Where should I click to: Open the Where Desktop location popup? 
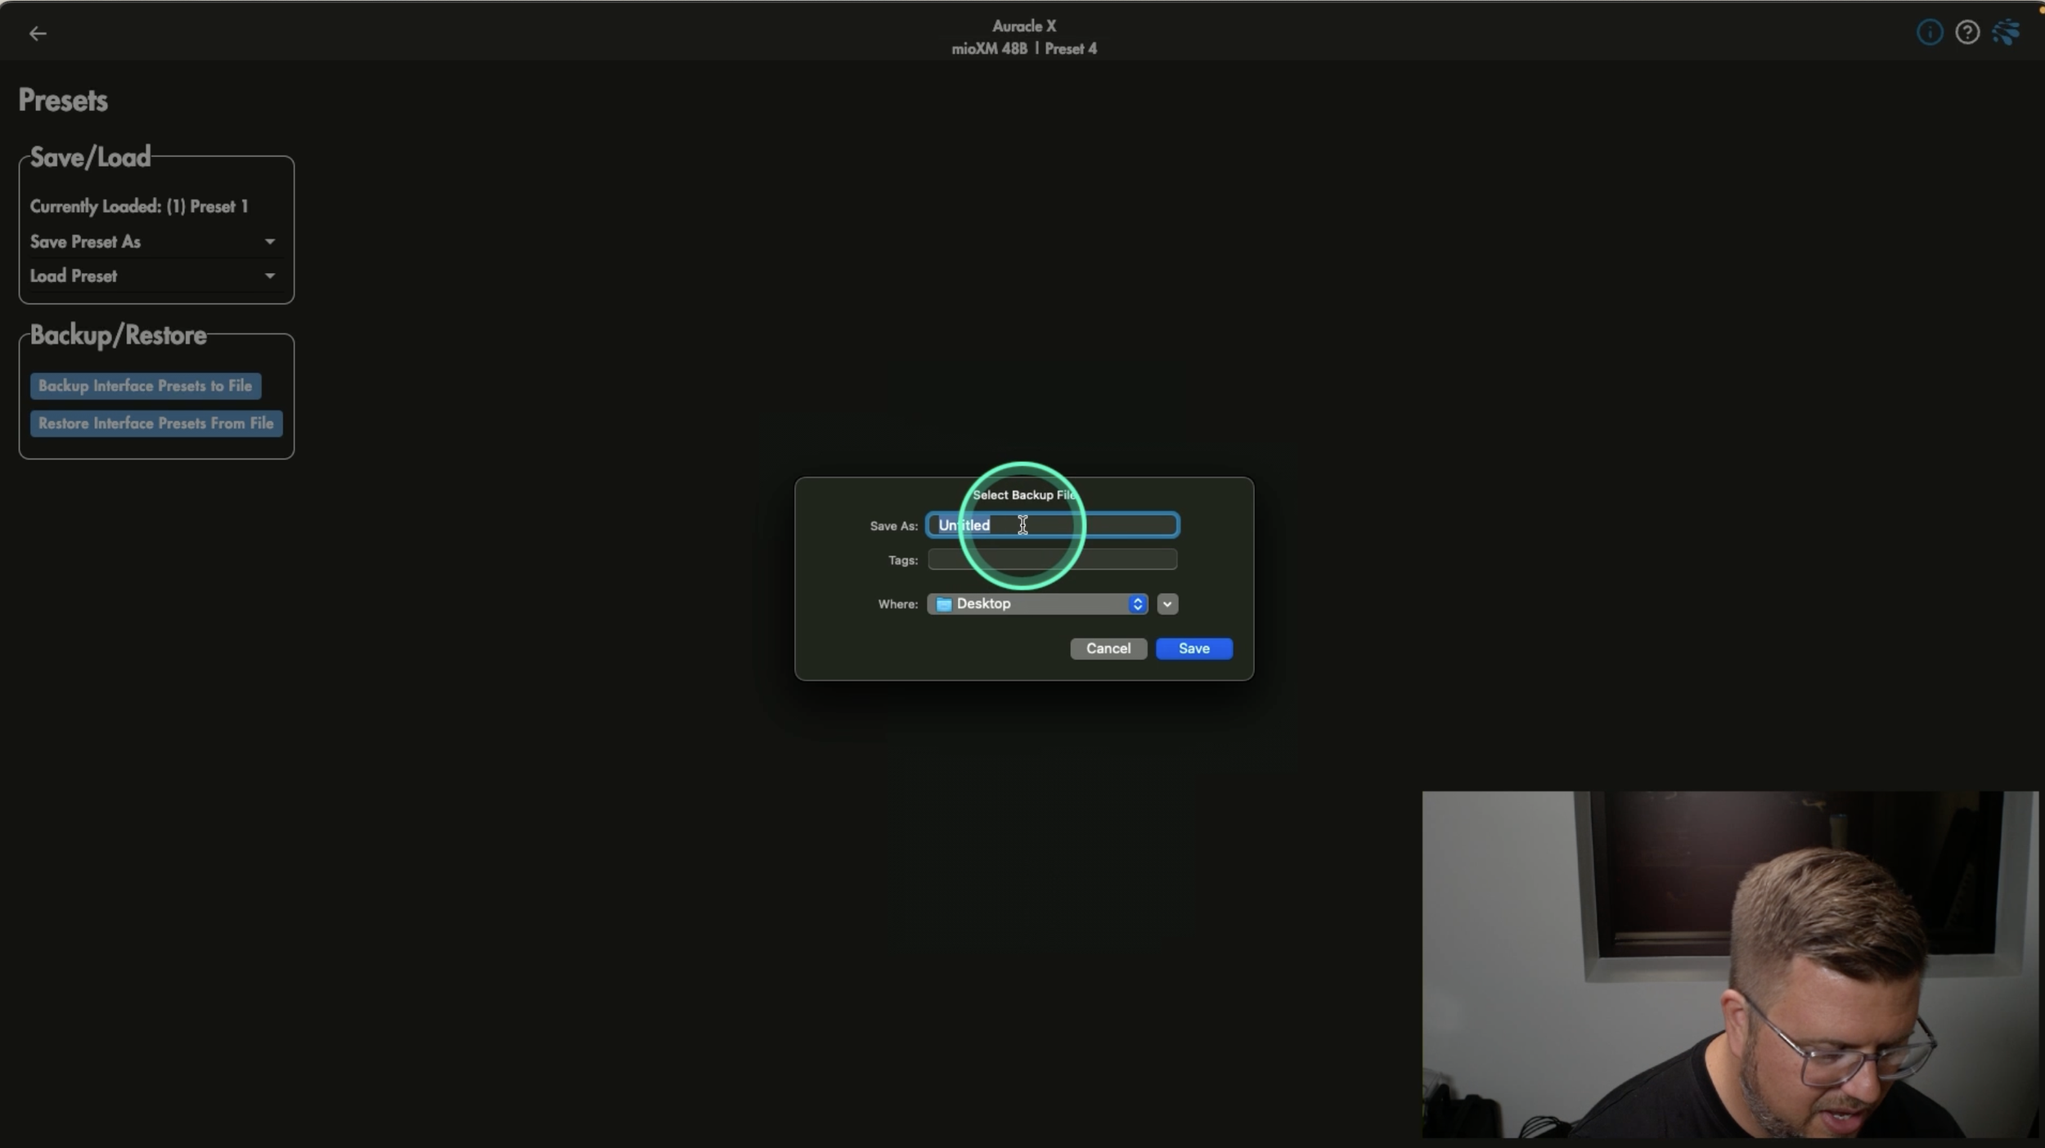(1031, 604)
